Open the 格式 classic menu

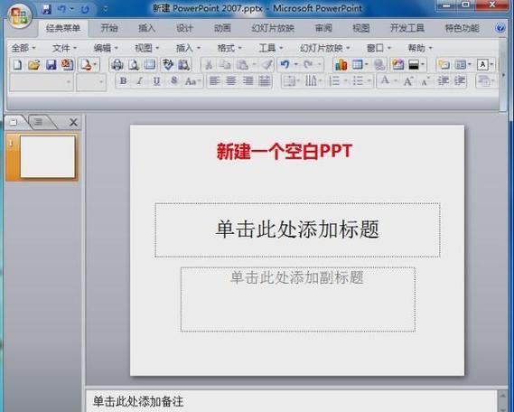click(229, 48)
